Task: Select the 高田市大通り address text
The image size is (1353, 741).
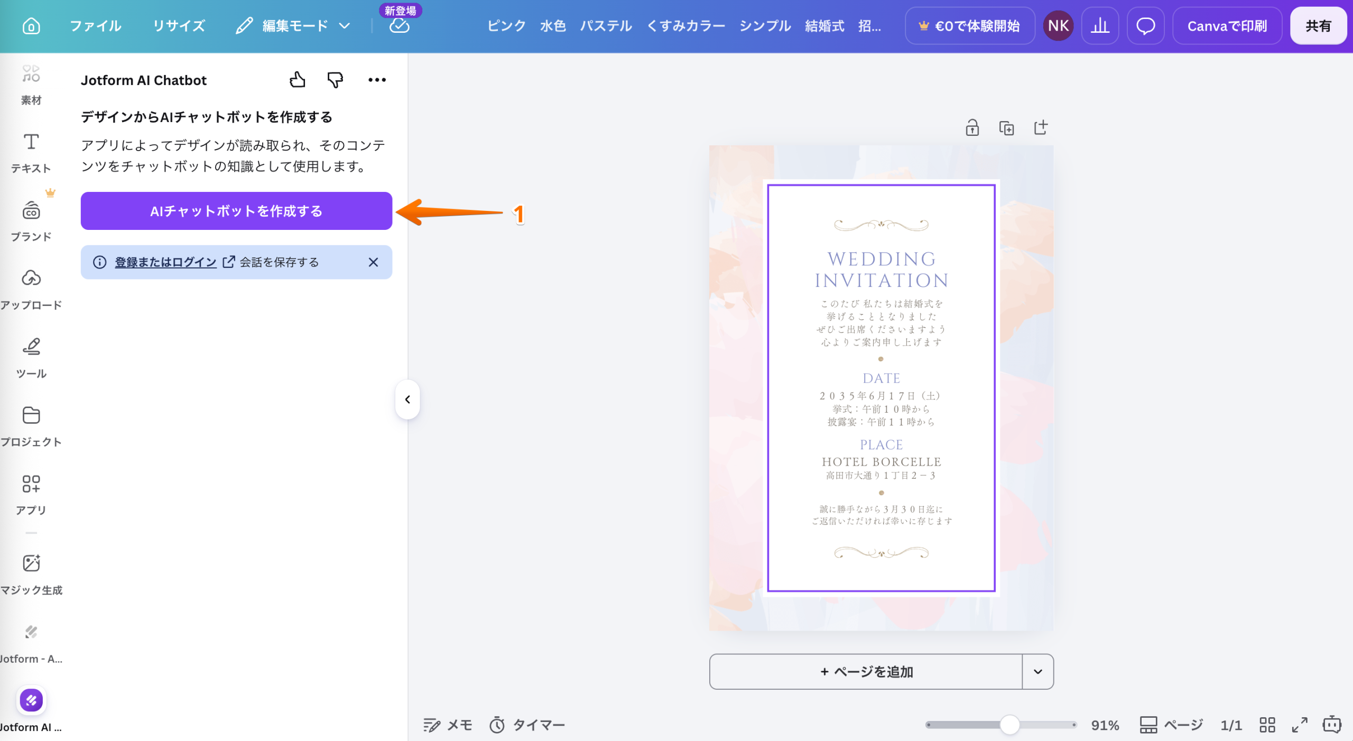Action: tap(881, 476)
